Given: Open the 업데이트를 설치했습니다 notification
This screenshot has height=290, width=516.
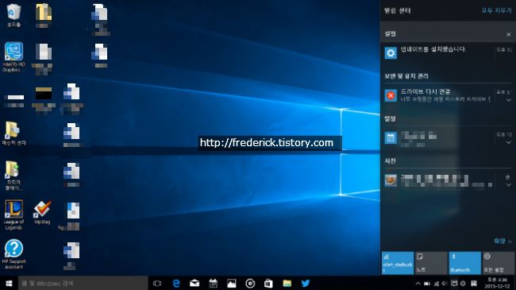Looking at the screenshot, I should 448,52.
